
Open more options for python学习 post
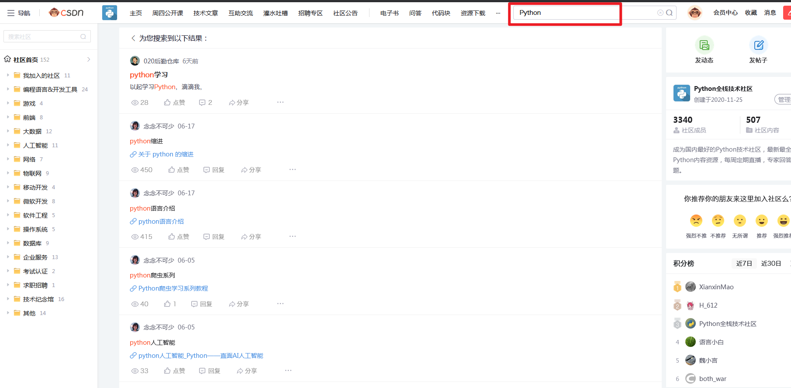[x=280, y=102]
